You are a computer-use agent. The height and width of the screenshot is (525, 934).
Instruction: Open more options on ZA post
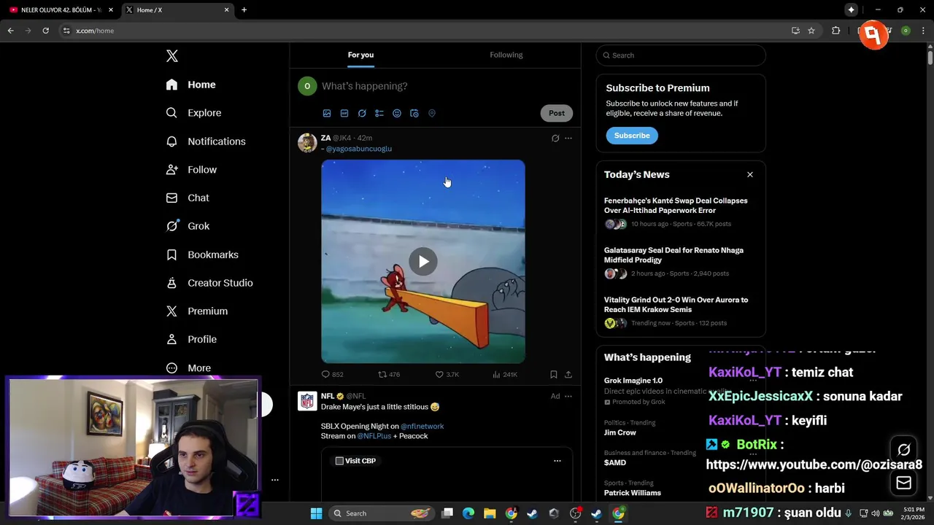click(568, 139)
